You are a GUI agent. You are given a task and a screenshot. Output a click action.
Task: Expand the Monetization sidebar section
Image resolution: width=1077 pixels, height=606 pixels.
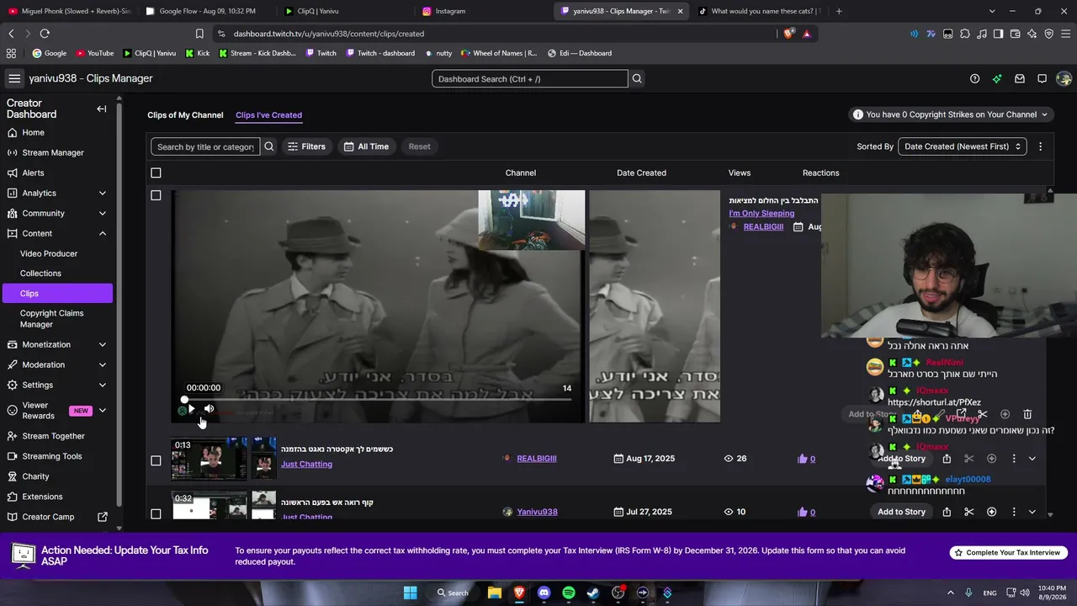[103, 344]
